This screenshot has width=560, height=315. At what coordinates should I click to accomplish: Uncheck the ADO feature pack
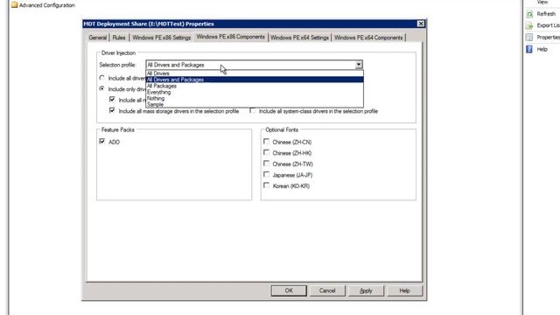102,142
